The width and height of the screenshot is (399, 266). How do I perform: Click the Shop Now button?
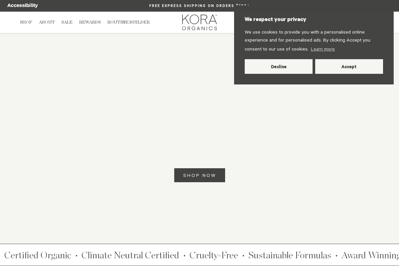(x=199, y=175)
